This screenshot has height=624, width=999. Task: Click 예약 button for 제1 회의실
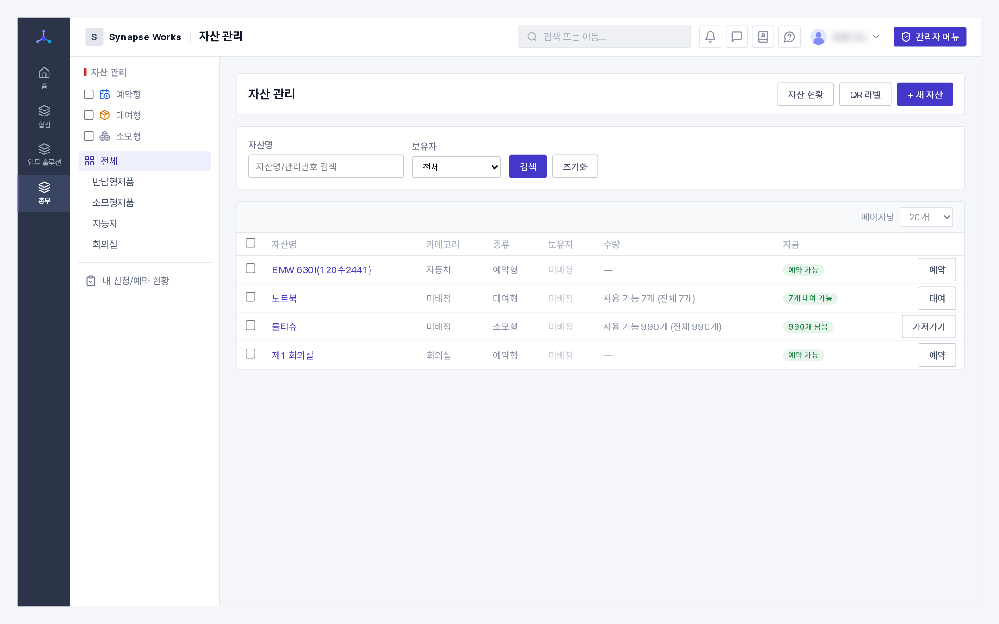pyautogui.click(x=937, y=355)
